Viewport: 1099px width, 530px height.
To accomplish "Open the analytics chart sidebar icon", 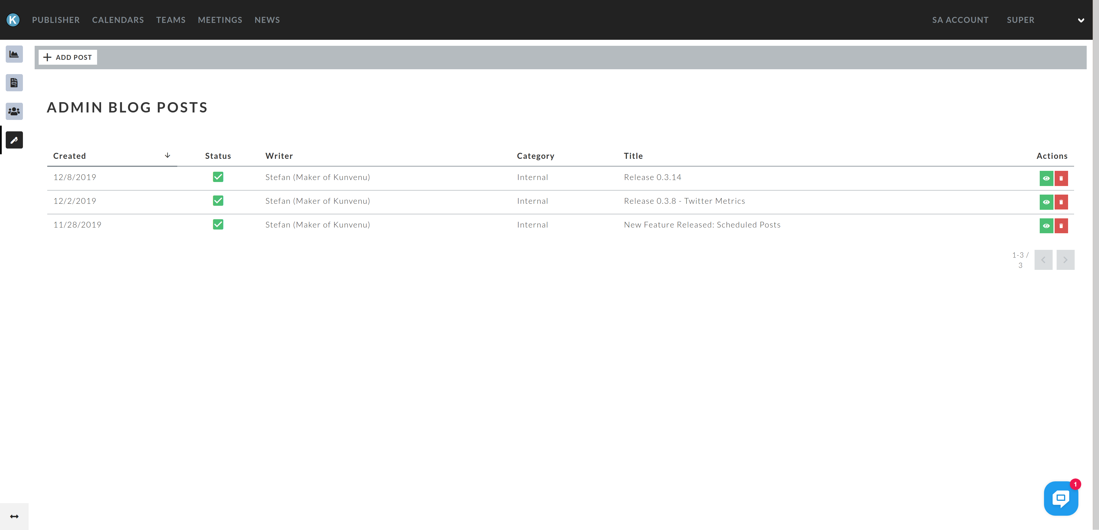I will pos(14,54).
